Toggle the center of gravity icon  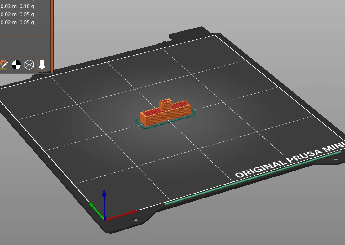click(x=16, y=65)
